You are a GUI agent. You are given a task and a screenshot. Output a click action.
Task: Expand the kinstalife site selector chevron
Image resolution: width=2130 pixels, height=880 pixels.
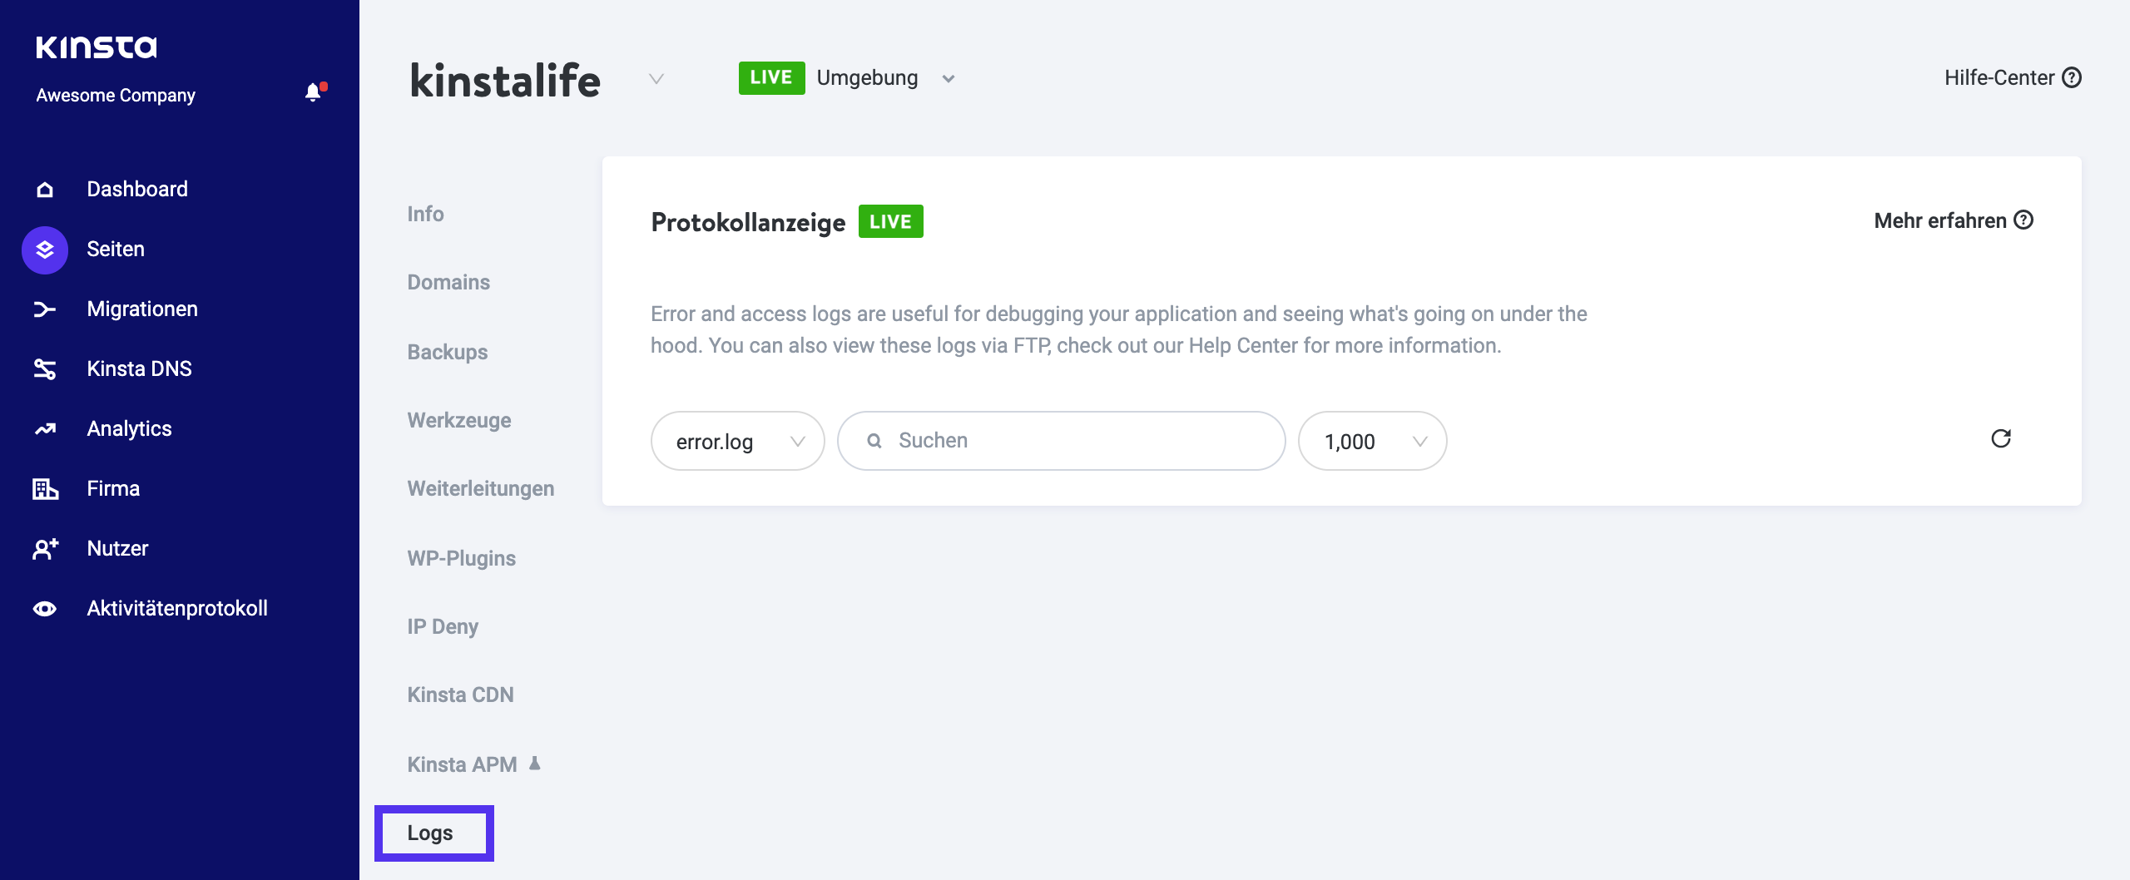[x=656, y=79]
